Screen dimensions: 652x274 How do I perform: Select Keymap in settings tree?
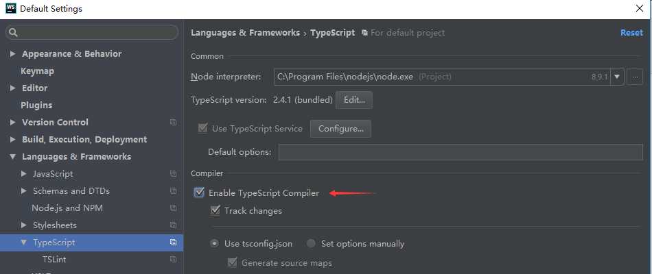pos(38,71)
